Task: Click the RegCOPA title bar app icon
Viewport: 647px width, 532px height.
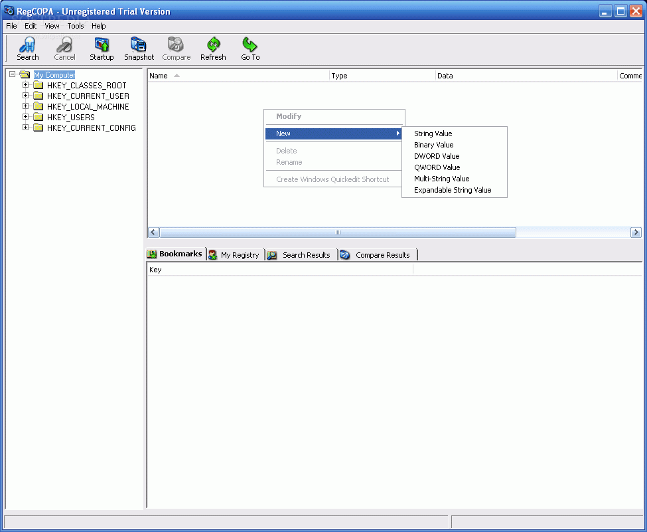Action: coord(9,11)
